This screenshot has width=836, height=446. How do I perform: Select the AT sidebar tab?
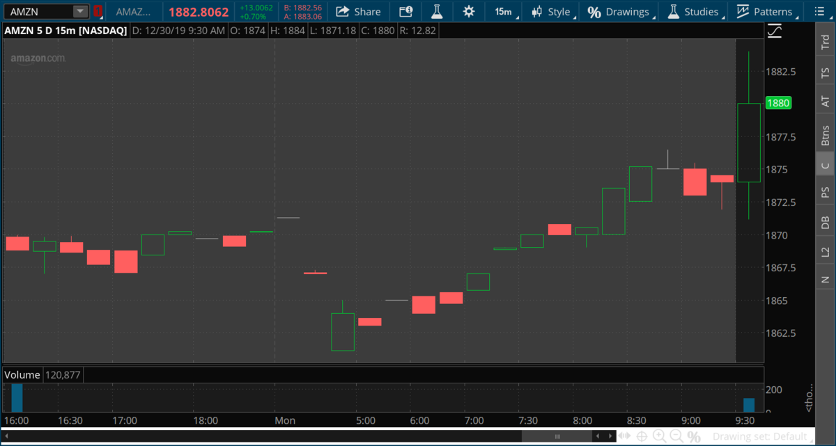[826, 102]
